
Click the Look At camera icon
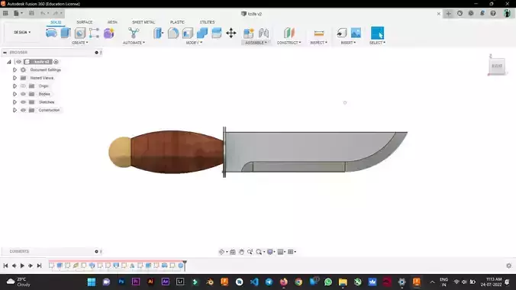pyautogui.click(x=233, y=252)
